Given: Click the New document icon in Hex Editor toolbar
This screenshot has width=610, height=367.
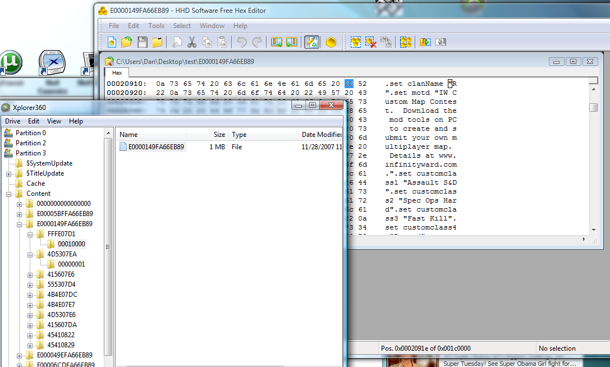Looking at the screenshot, I should [x=112, y=42].
